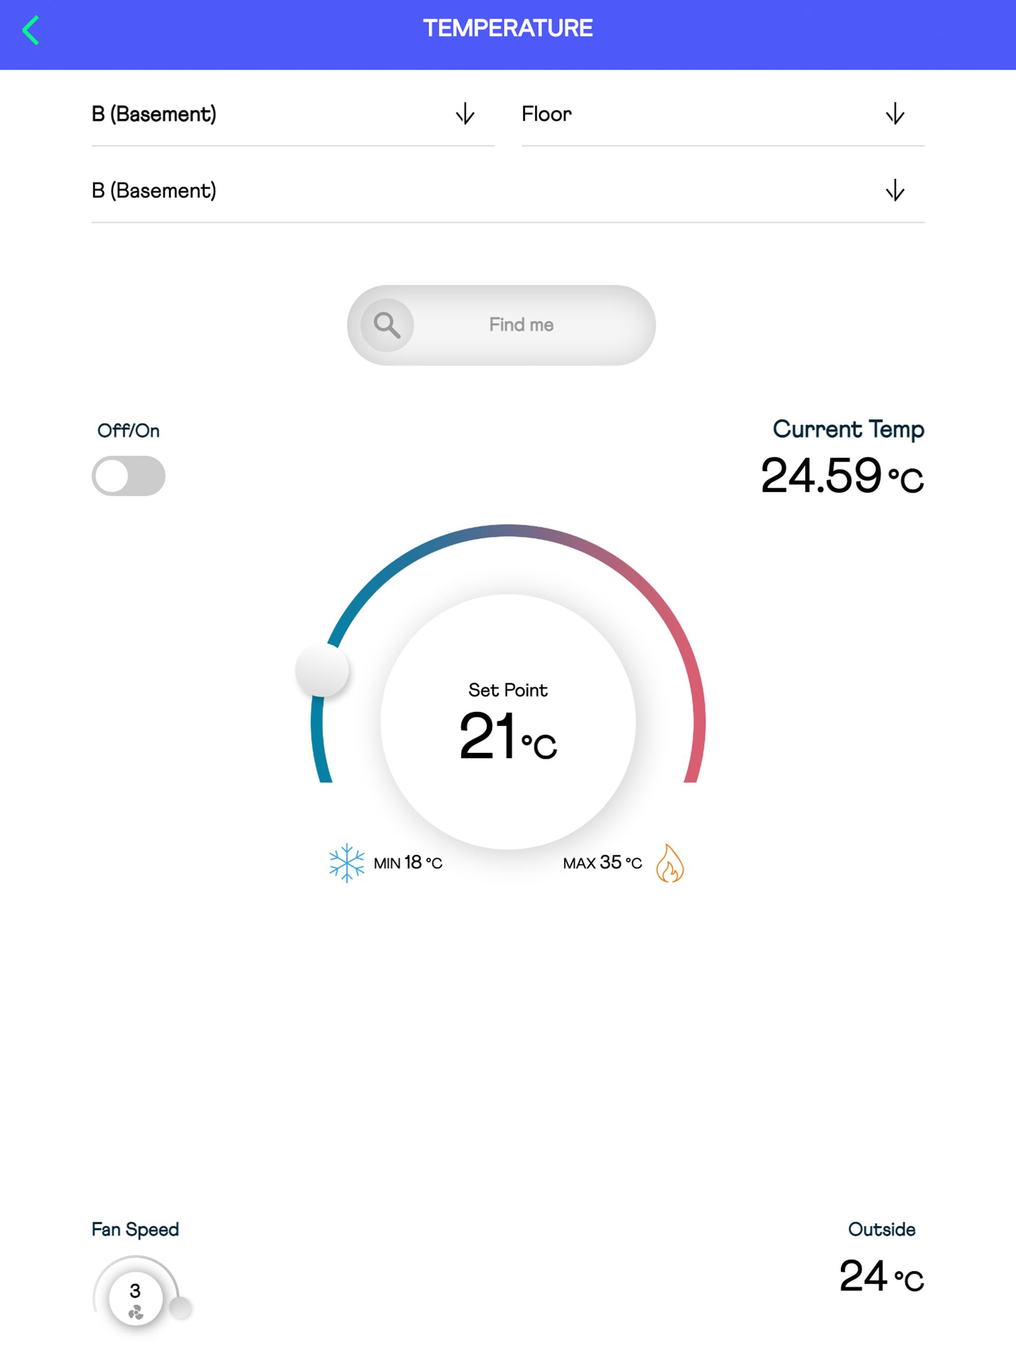This screenshot has width=1016, height=1356.
Task: Click the orange flame heating icon
Action: [669, 863]
